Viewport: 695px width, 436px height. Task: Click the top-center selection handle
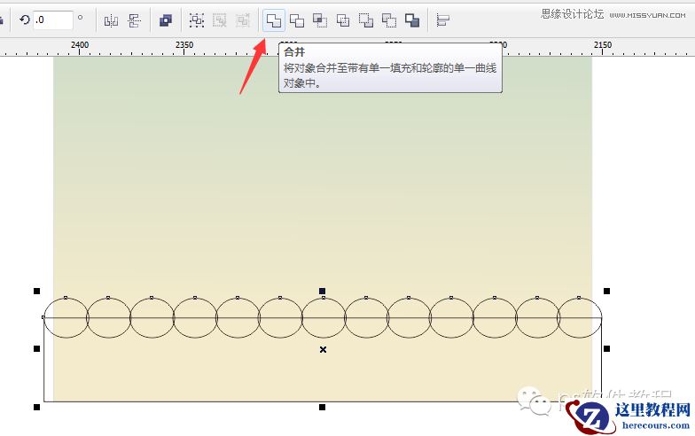pos(323,291)
